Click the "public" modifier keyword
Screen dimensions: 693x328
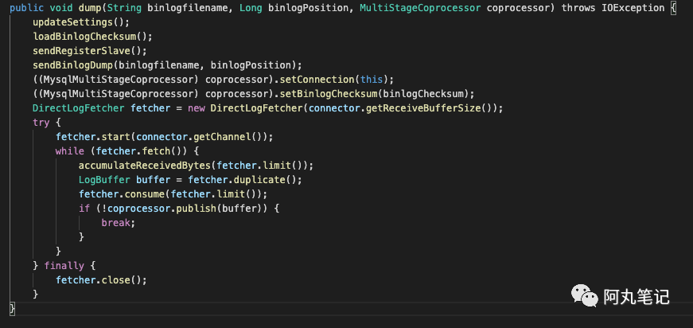point(26,8)
